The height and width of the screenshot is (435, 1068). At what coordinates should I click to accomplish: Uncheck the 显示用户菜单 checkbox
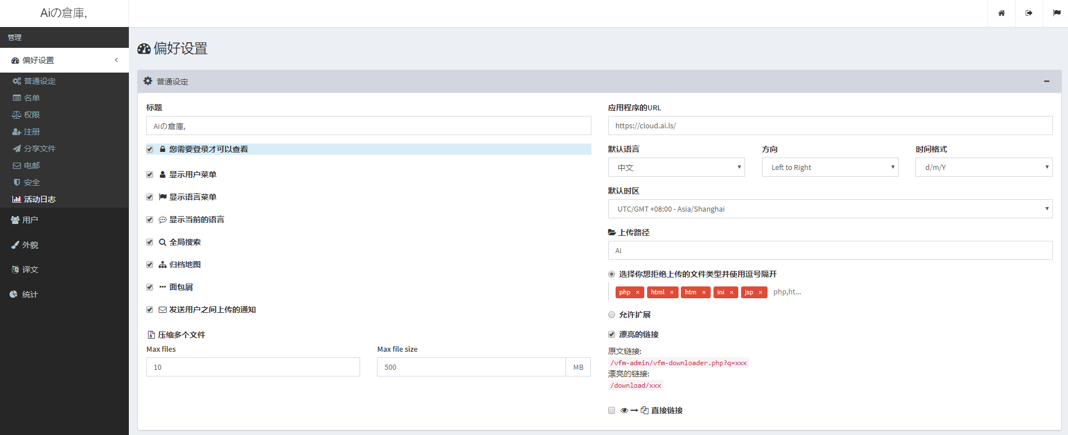pos(150,174)
